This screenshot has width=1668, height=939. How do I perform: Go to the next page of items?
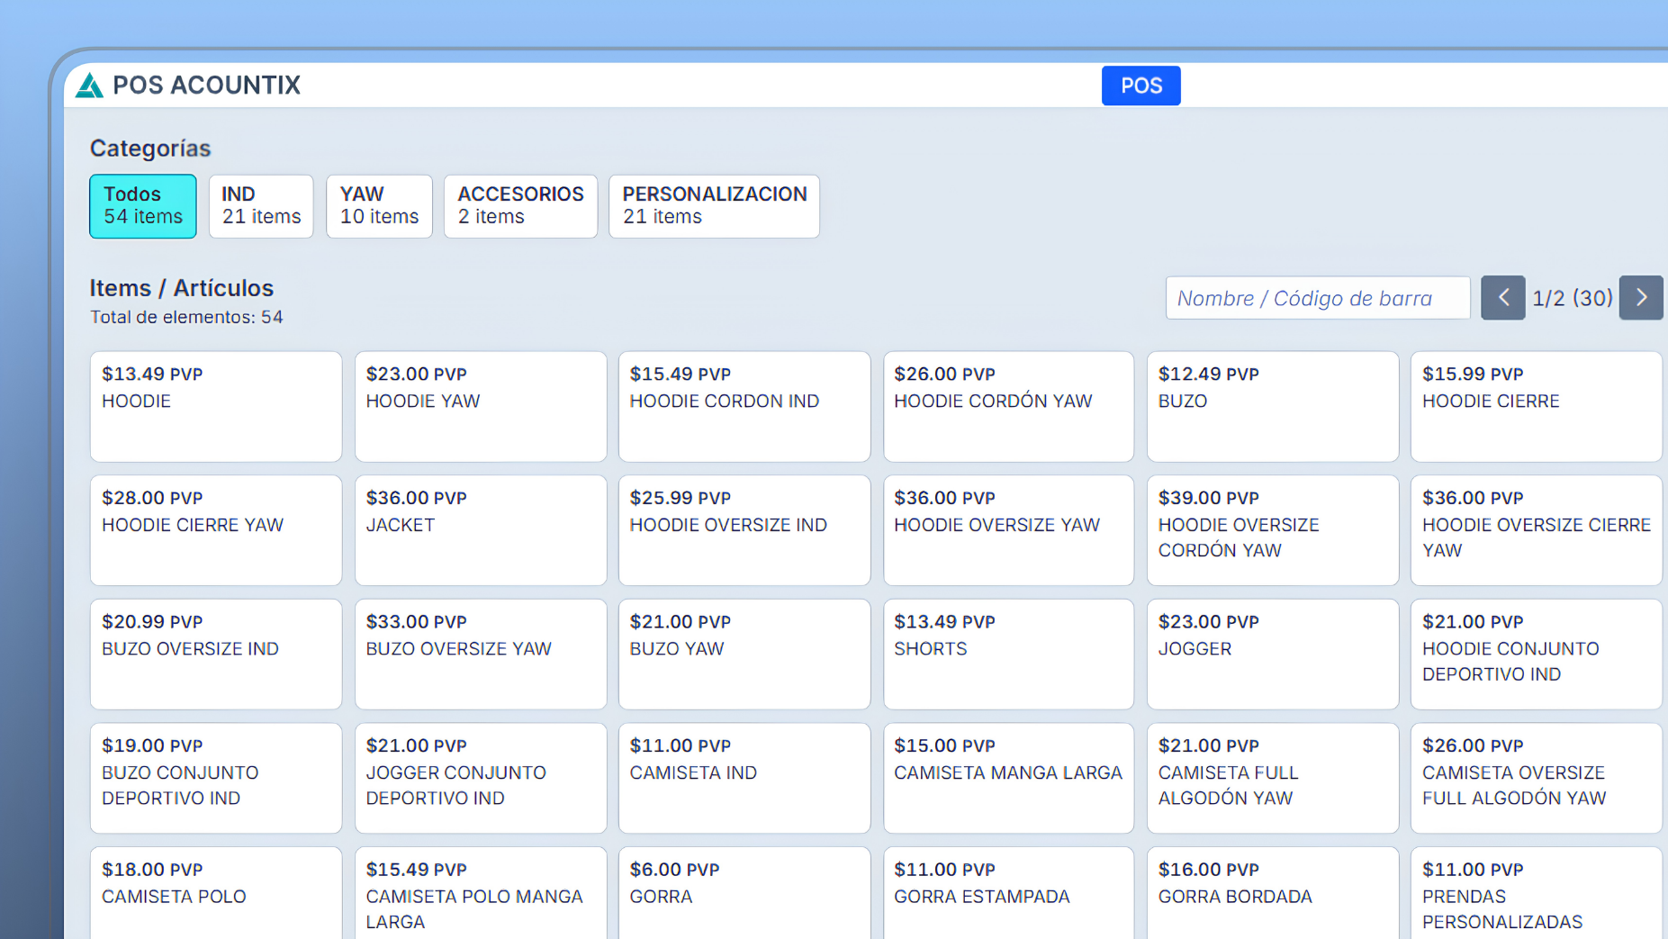click(1640, 298)
